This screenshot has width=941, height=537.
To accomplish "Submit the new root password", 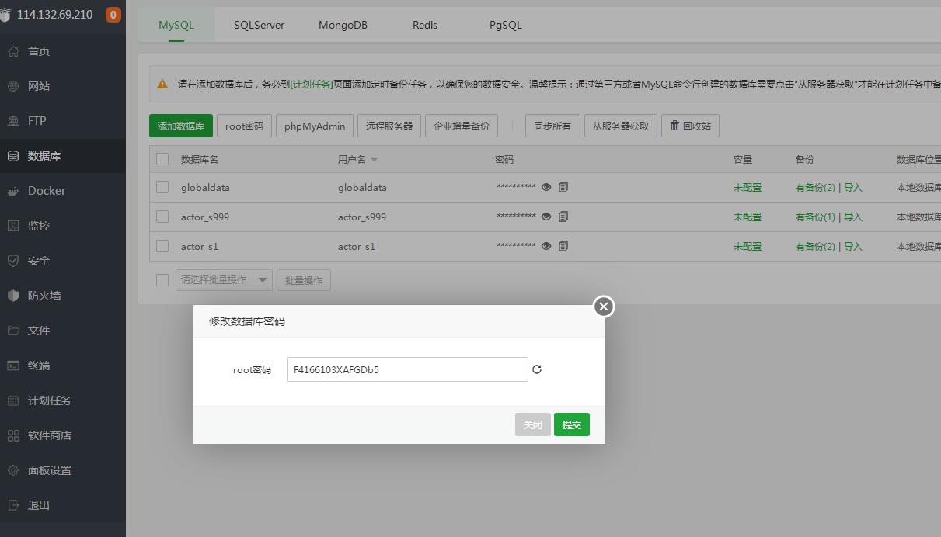I will 571,424.
